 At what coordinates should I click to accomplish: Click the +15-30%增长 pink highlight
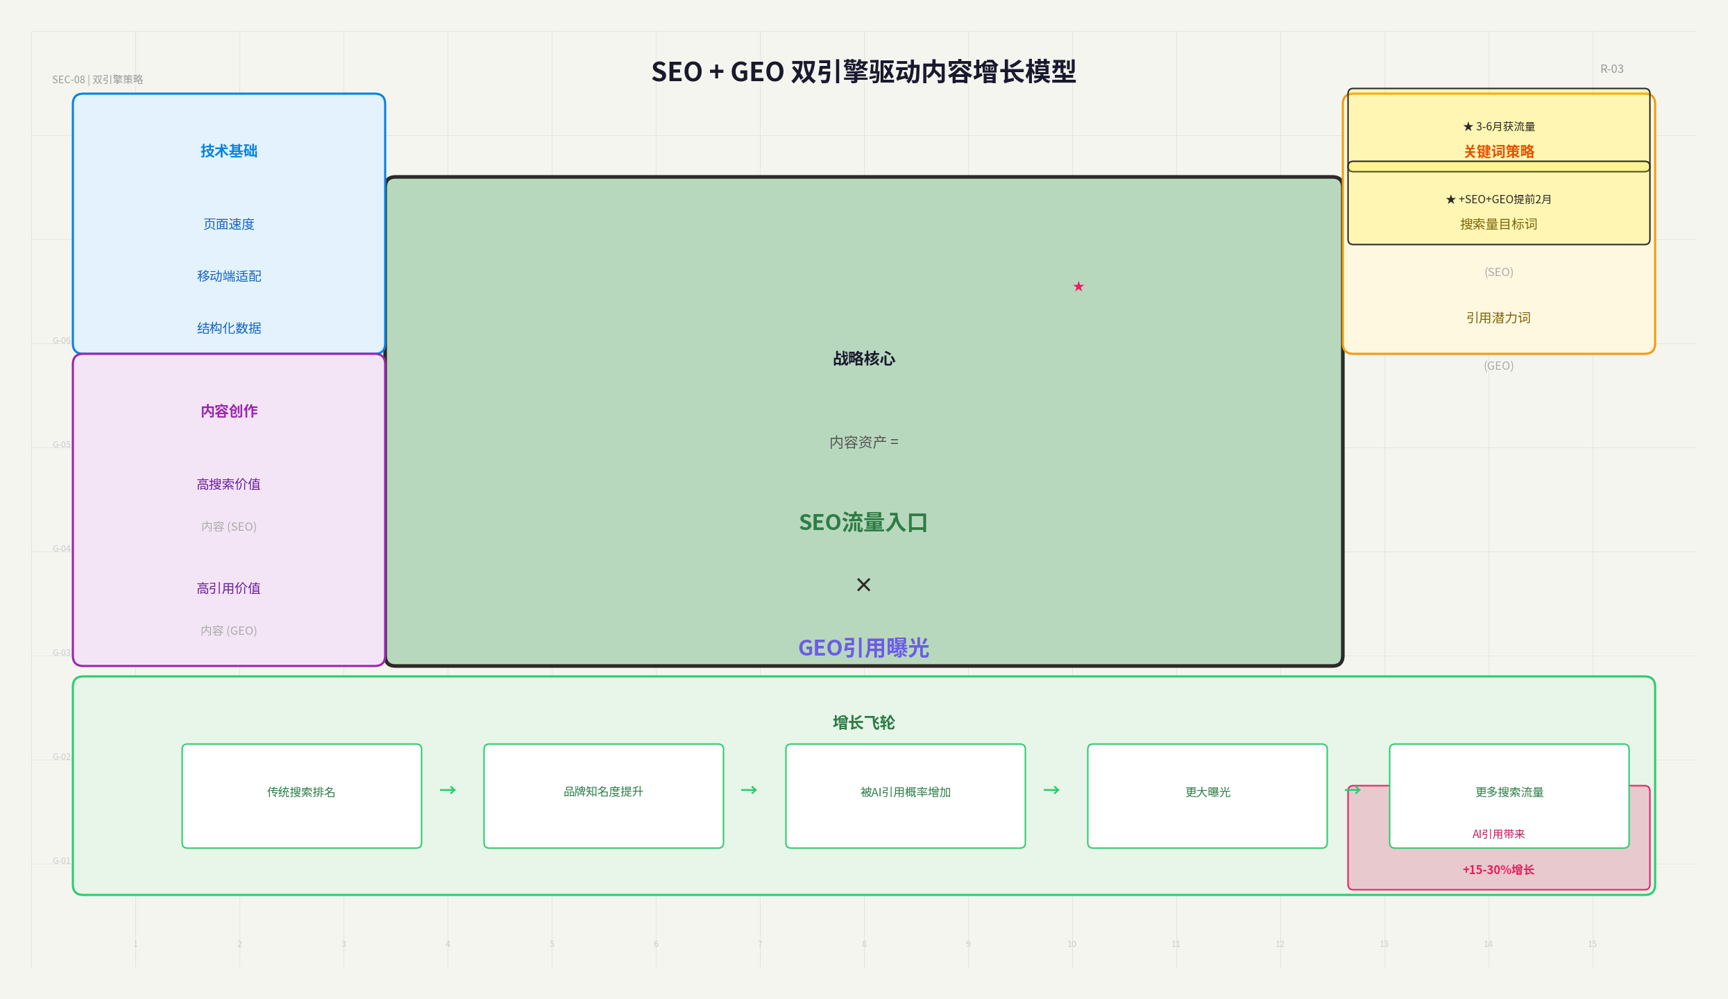[x=1498, y=869]
